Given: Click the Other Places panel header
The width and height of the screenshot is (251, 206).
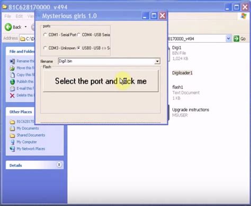Looking at the screenshot, I should click(20, 112).
